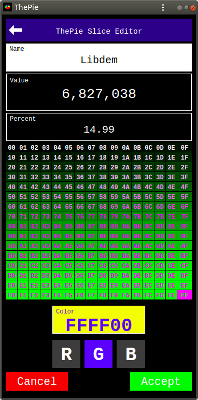
Task: Choose the DD color value
Action: pos(160,276)
